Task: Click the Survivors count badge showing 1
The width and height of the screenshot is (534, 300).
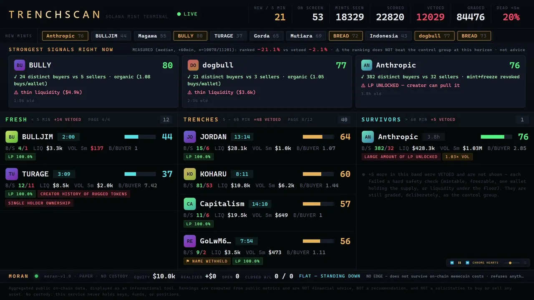Action: (522, 120)
